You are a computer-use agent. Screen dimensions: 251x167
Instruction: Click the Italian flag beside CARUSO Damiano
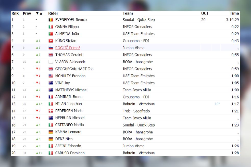[x=51, y=153]
